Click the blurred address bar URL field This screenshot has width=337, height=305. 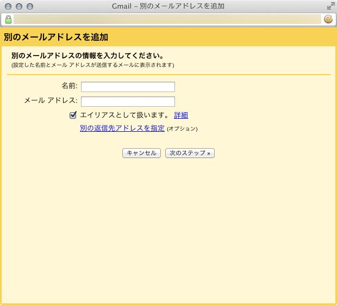[167, 20]
